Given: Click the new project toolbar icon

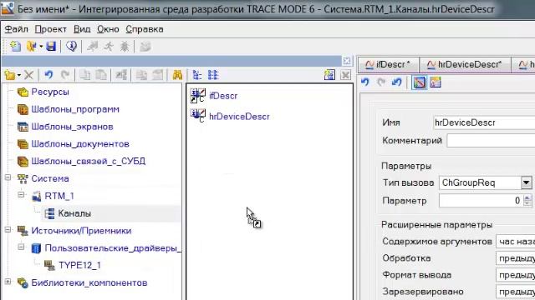Looking at the screenshot, I should click(x=15, y=47).
